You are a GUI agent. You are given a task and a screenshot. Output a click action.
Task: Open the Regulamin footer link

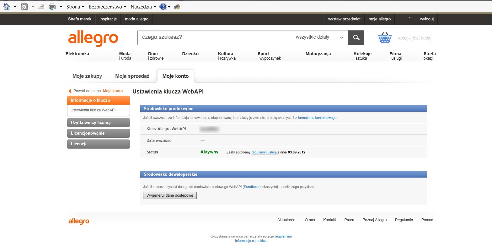click(404, 220)
